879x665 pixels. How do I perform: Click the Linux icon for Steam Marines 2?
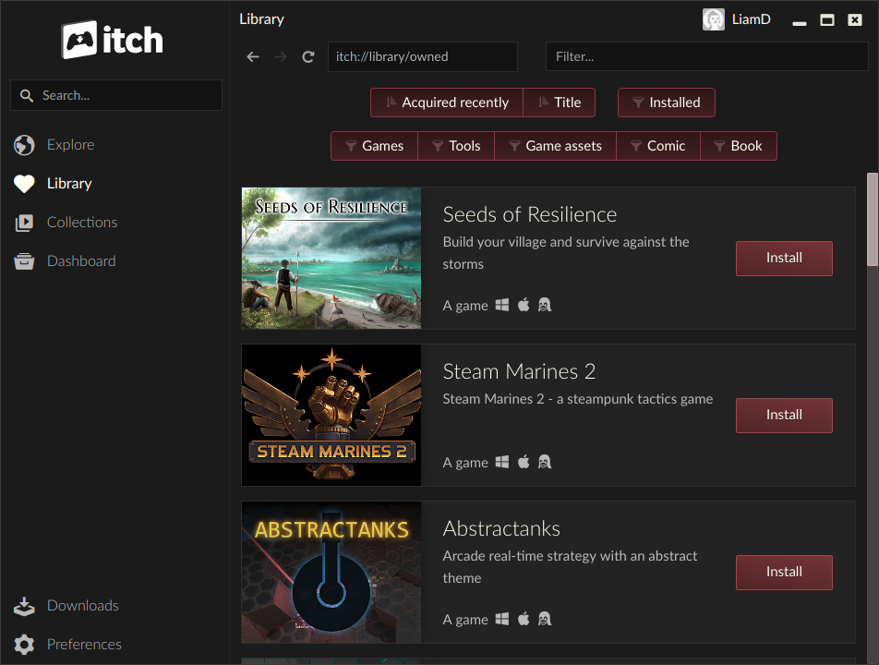click(545, 462)
